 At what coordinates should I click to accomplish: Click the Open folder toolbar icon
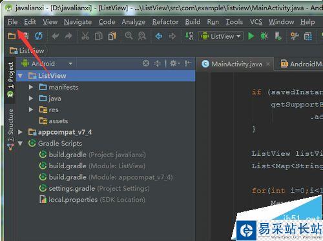point(12,36)
